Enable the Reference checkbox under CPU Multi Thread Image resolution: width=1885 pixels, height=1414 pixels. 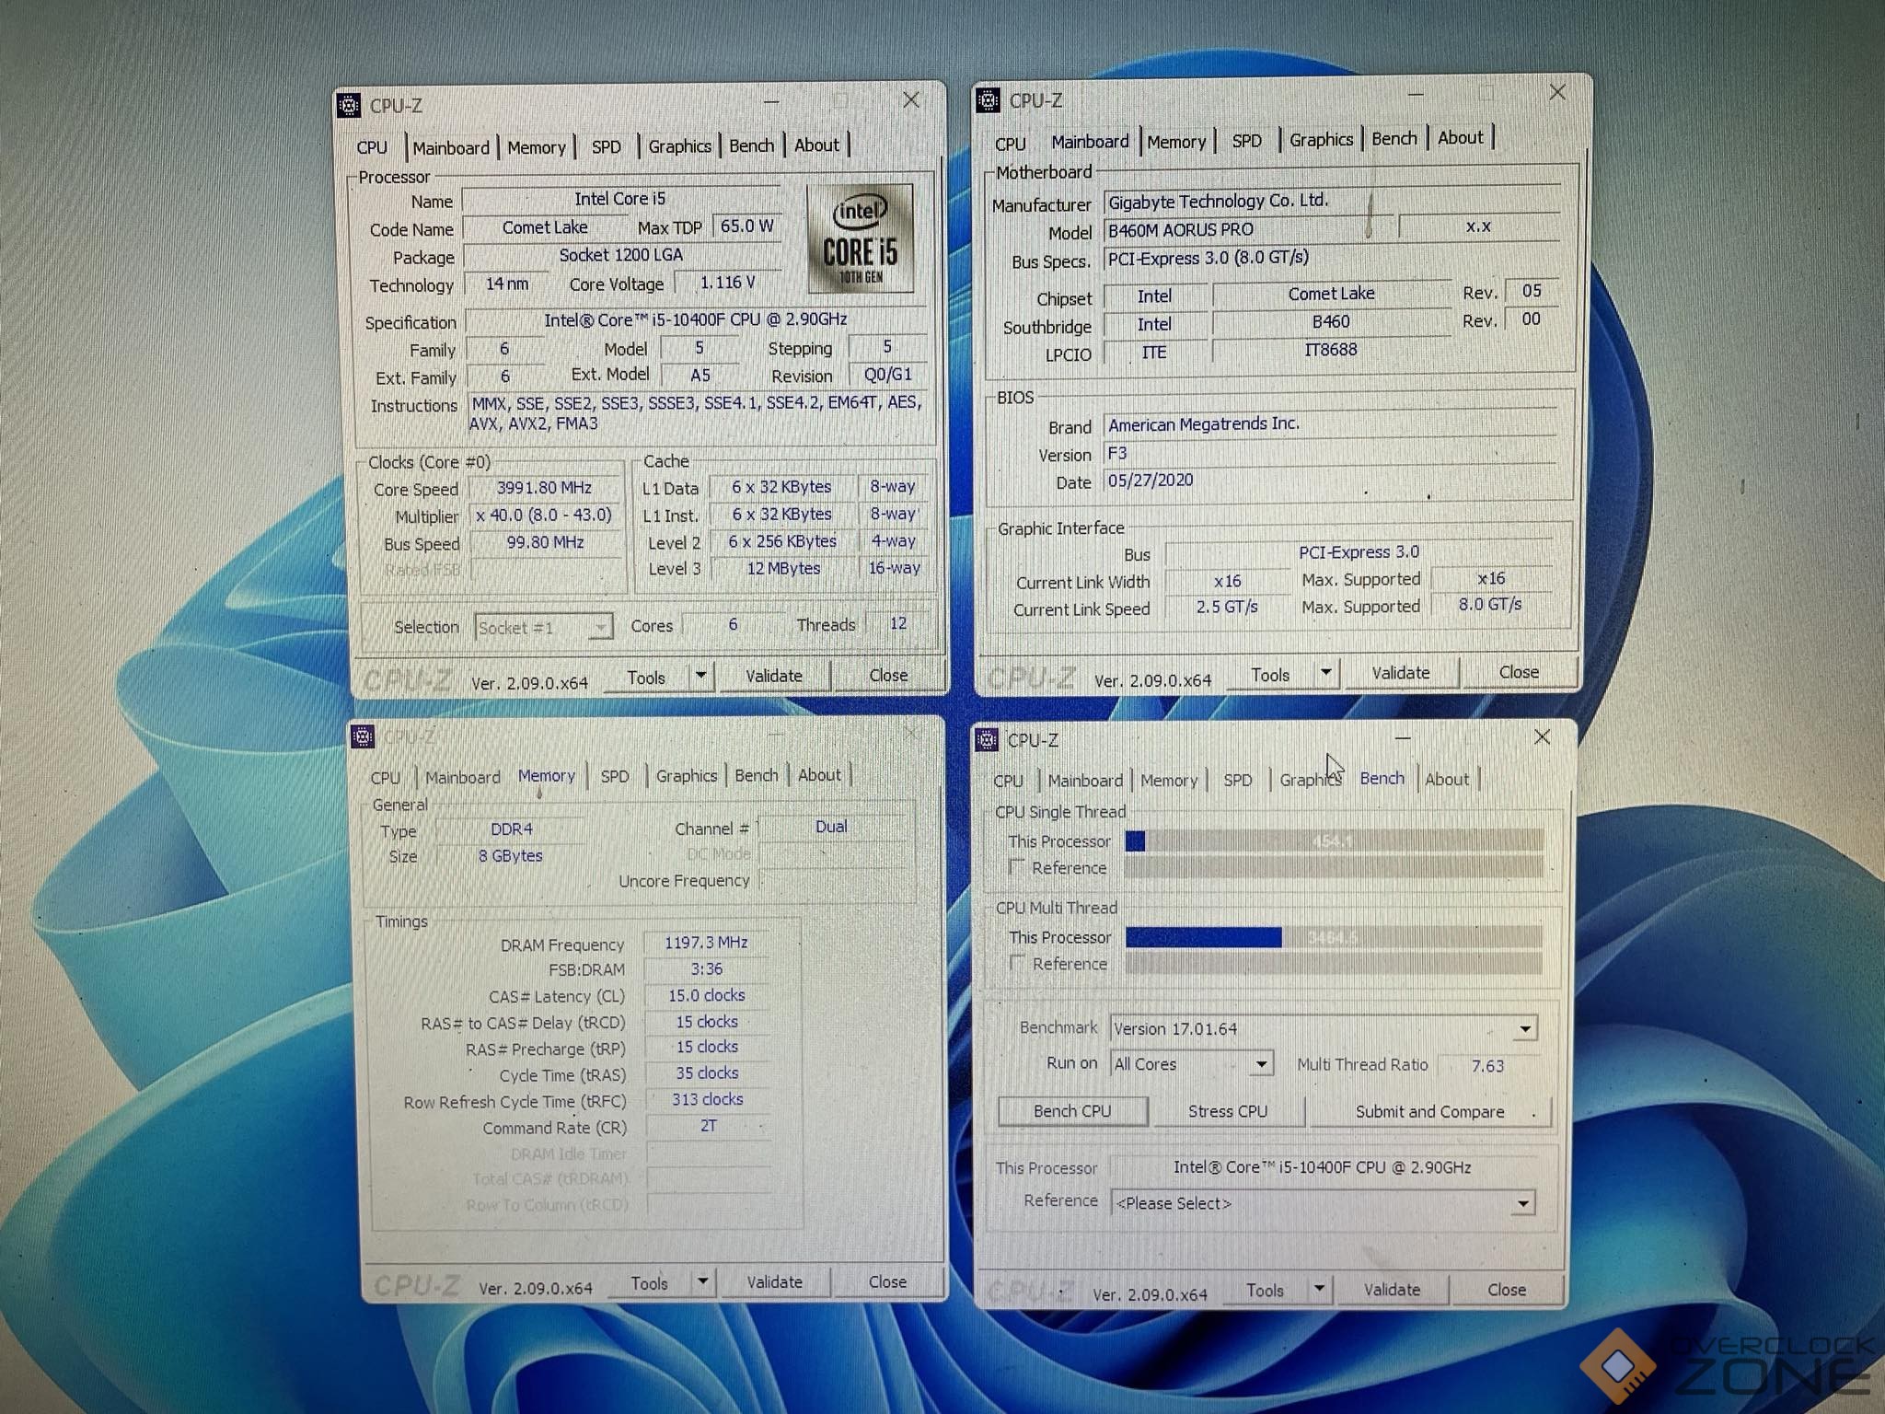[x=1017, y=963]
